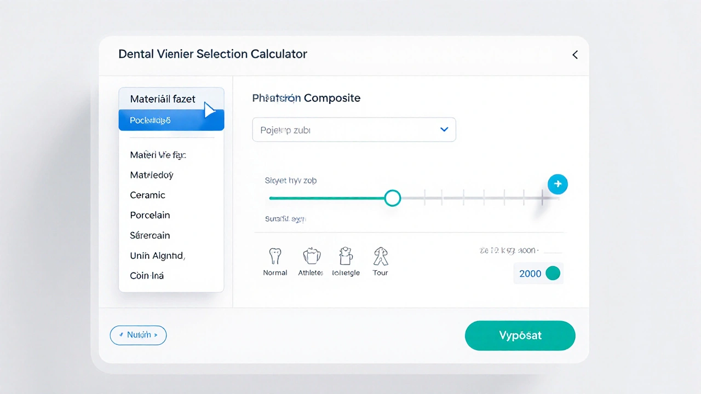Select Ceramic from the material list
Screen dimensions: 701x394
pos(147,195)
